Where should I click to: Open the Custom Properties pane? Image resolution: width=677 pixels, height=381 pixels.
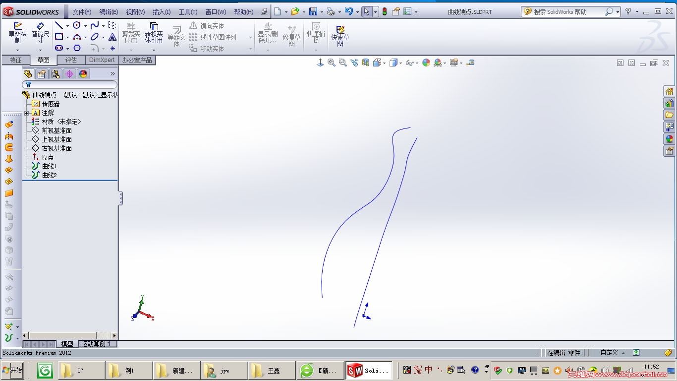(670, 151)
